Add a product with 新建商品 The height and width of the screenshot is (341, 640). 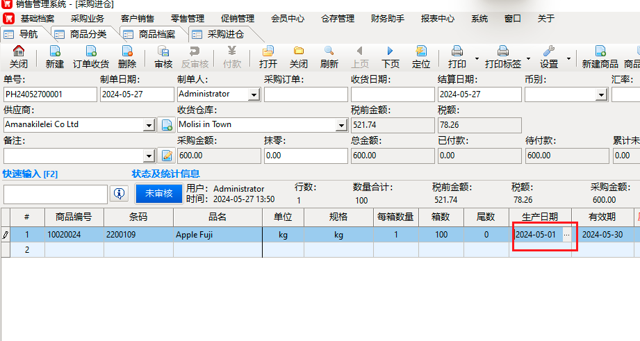coord(600,57)
